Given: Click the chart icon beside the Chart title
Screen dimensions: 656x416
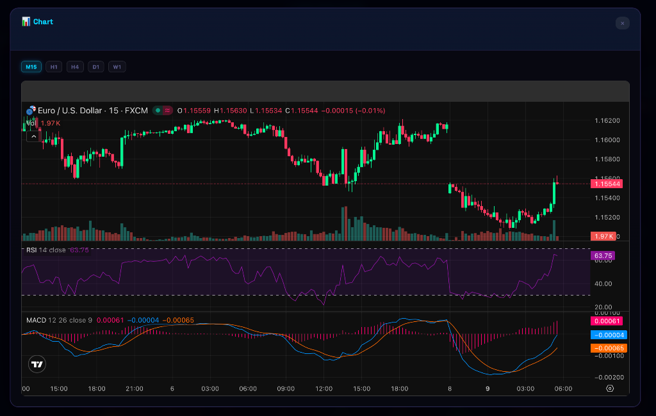Looking at the screenshot, I should pos(26,22).
